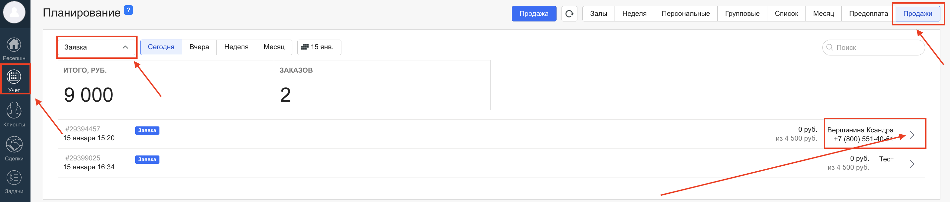950x202 pixels.
Task: Switch to the Залы tab
Action: (x=598, y=14)
